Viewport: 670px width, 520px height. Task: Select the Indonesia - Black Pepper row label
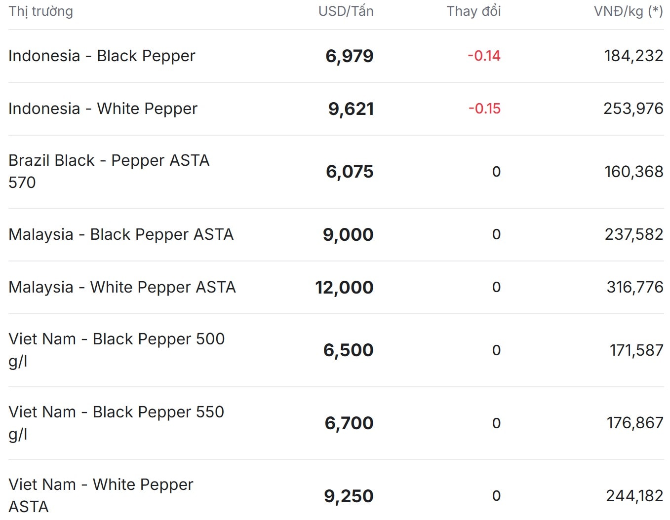(x=102, y=56)
